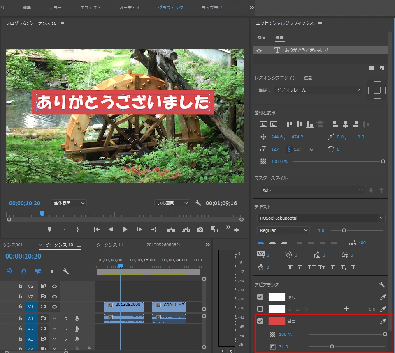Toggle V1 track output eye
The width and height of the screenshot is (395, 353).
(x=54, y=307)
